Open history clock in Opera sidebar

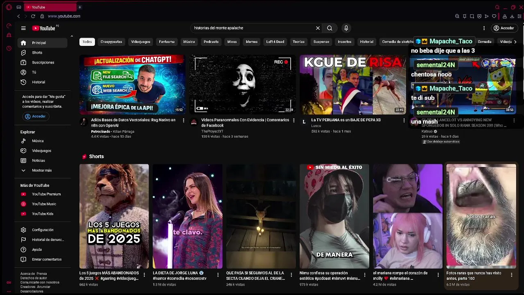(9, 48)
